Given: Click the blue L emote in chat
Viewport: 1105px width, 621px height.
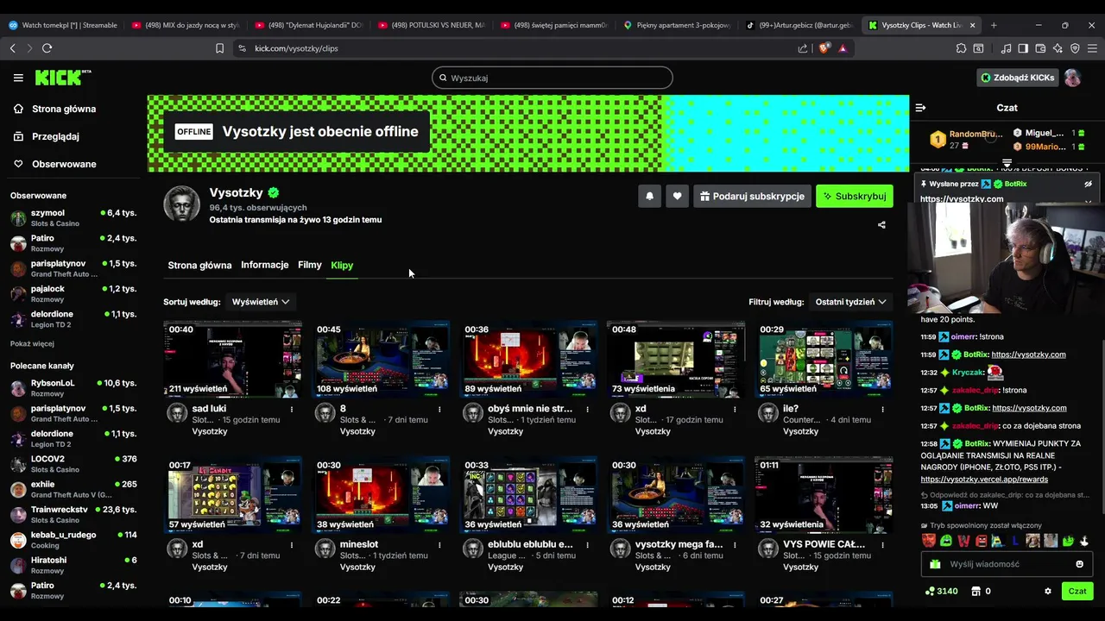Looking at the screenshot, I should [x=1015, y=541].
